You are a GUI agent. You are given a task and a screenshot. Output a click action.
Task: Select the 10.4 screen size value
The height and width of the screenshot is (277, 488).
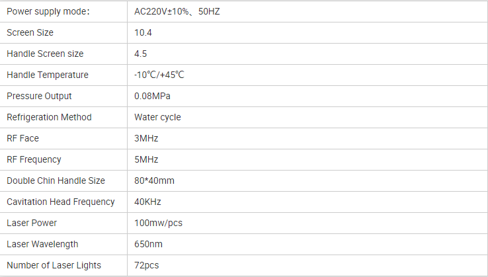coord(143,32)
